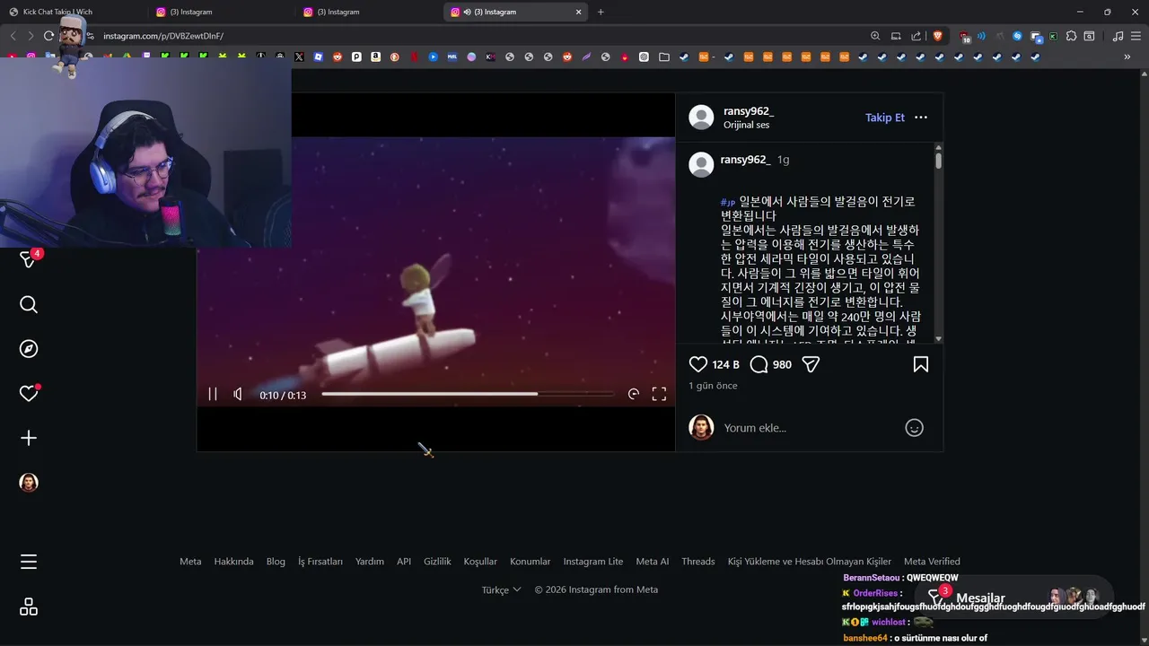Click the share paper-plane icon on post
The height and width of the screenshot is (646, 1149).
(x=811, y=364)
